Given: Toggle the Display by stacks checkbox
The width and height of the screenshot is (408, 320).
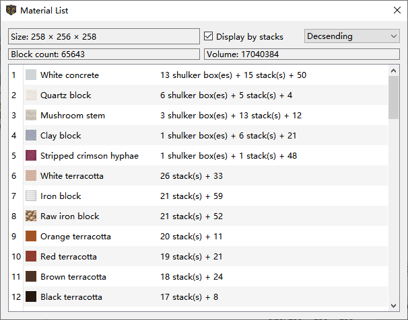Looking at the screenshot, I should (x=209, y=36).
